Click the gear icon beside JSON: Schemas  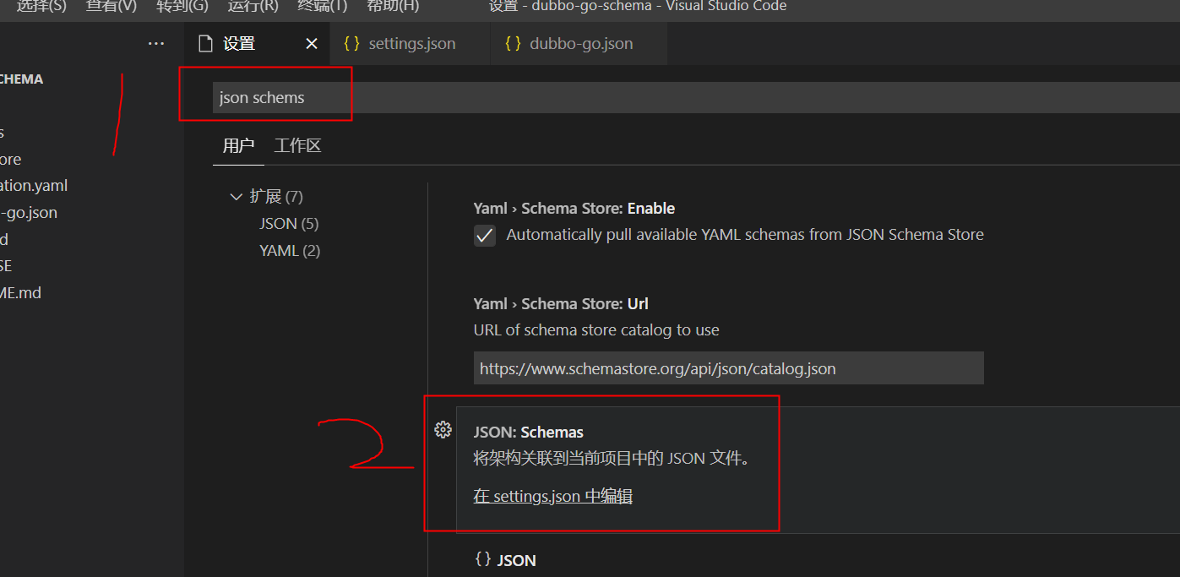[x=443, y=430]
